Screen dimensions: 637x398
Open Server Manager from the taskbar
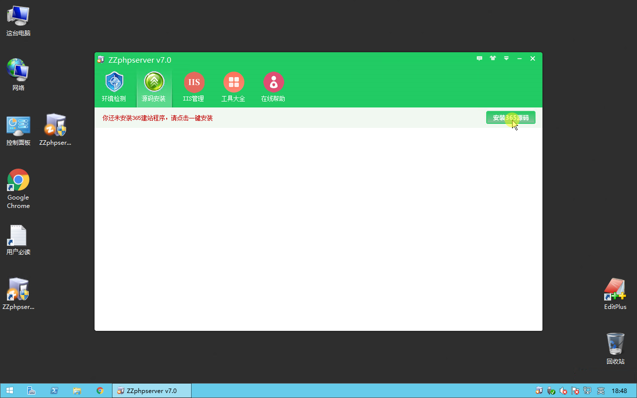[x=31, y=391]
